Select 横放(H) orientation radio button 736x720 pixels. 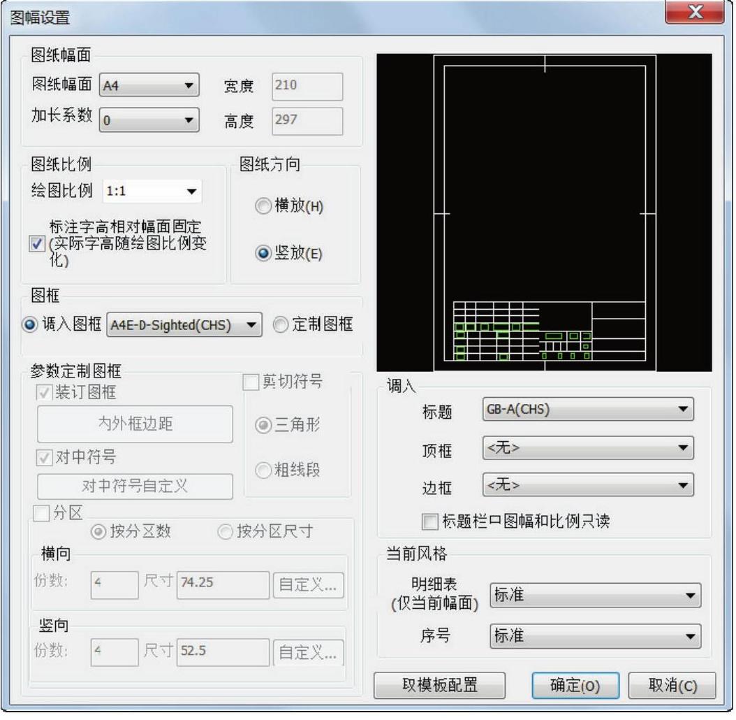pyautogui.click(x=263, y=206)
